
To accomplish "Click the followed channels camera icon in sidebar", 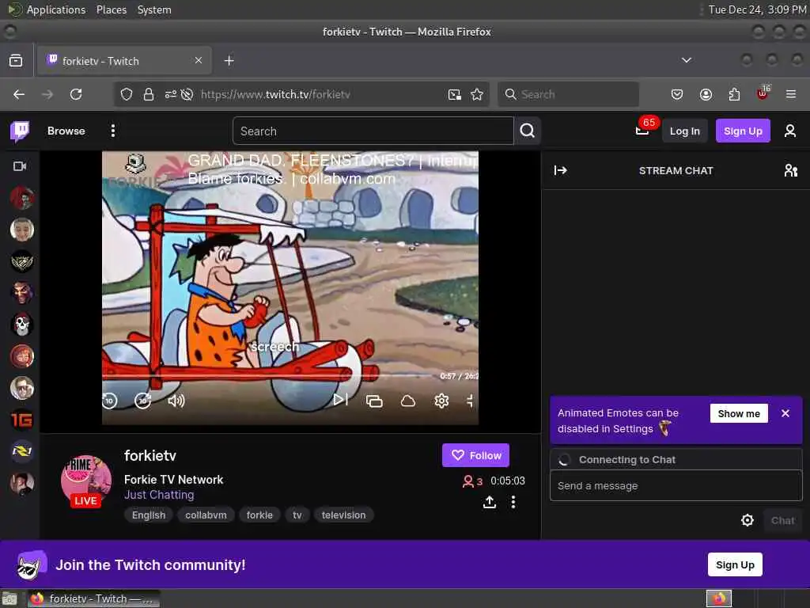I will click(20, 166).
